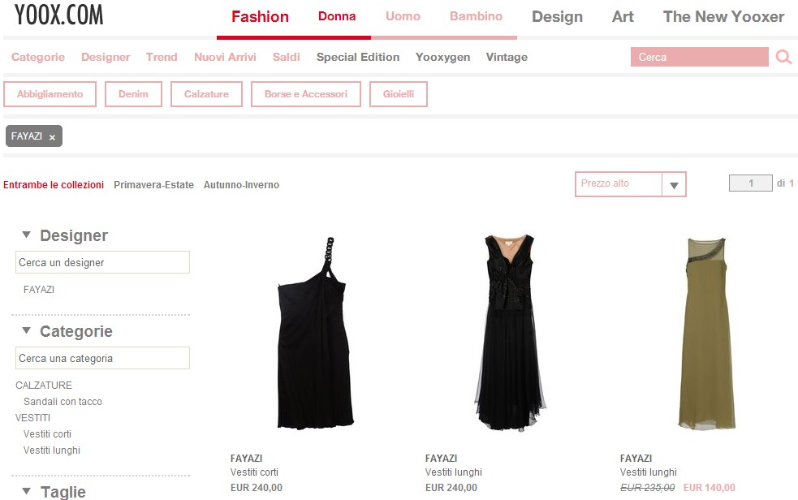Collapse the Designer filter section
Image resolution: width=798 pixels, height=500 pixels.
27,235
